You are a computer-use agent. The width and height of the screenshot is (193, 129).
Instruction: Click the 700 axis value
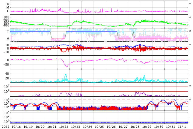pyautogui.click(x=6, y=17)
